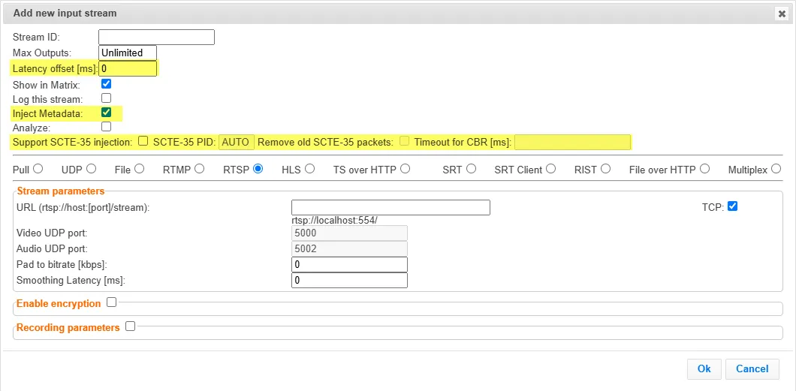The height and width of the screenshot is (391, 796).
Task: Toggle Remove old SCTE-35 packets checkbox
Action: tap(404, 140)
